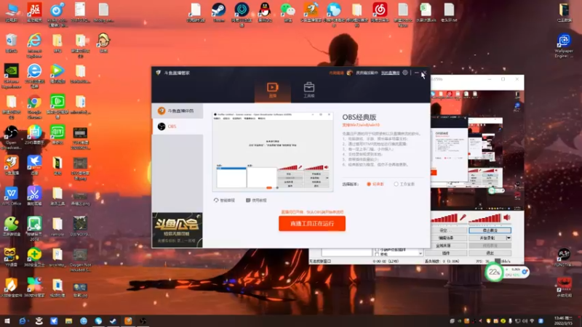Open the Tencent Video desktop shortcut
The image size is (582, 327).
[57, 73]
